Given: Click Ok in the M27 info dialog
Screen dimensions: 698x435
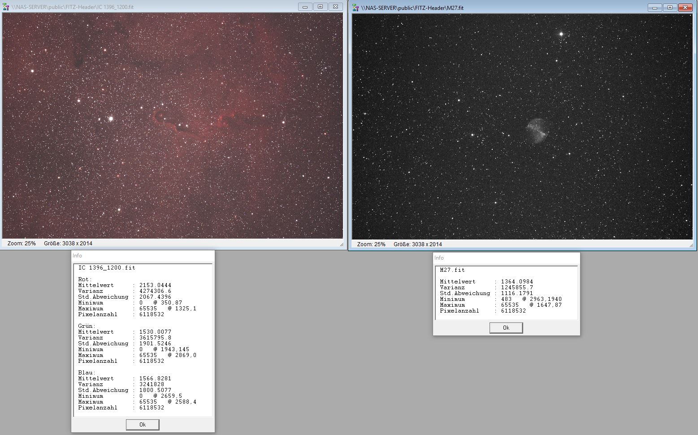Looking at the screenshot, I should [x=506, y=328].
